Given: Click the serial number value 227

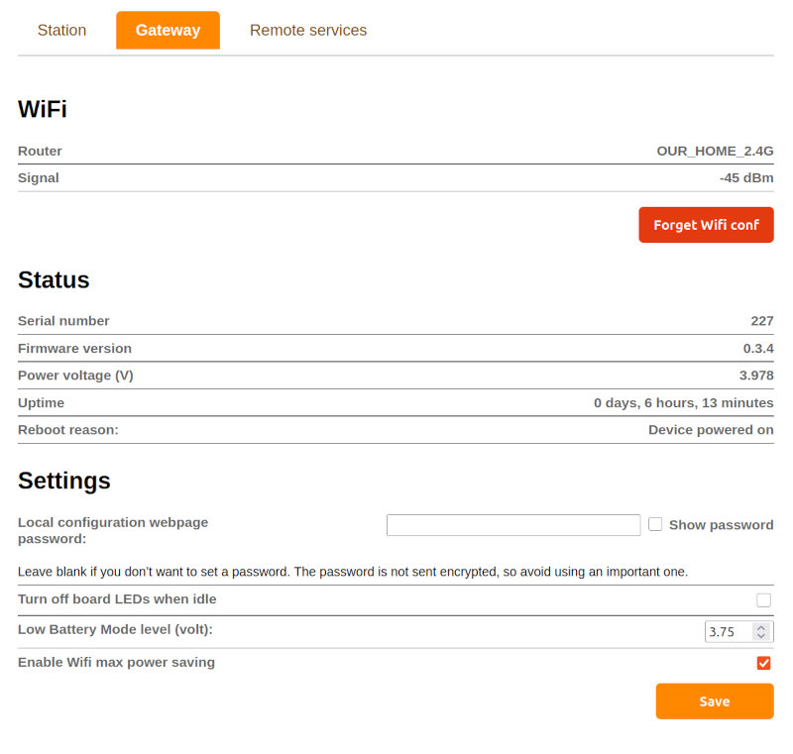Looking at the screenshot, I should pos(761,321).
